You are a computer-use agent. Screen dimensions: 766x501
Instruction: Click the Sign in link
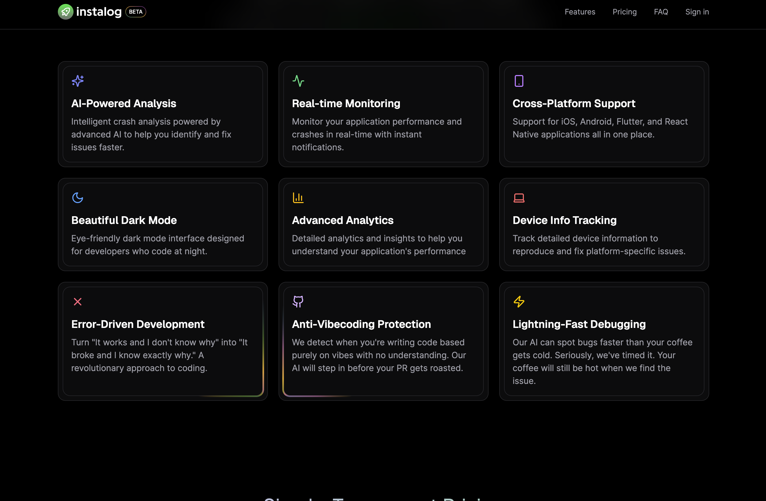pyautogui.click(x=697, y=12)
